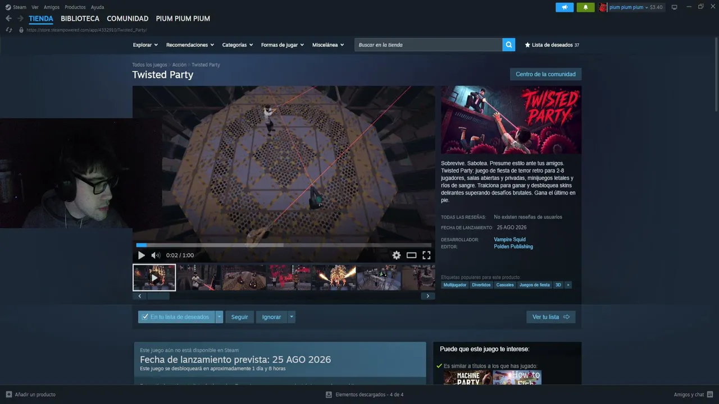Open the PIUM PIUM PIUM profile tab
Screen dimensions: 719x404
point(183,19)
